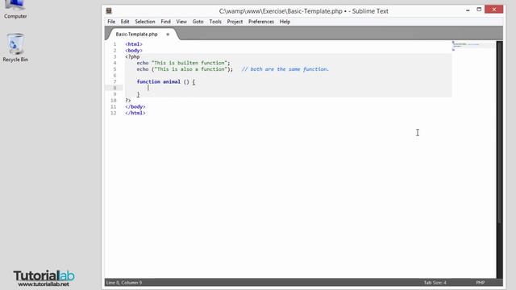
Task: Change the PHP syntax selector in status bar
Action: pos(481,283)
